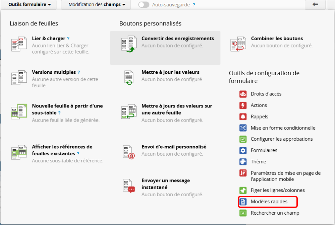
Task: Click Rechercher un champ
Action: click(x=275, y=213)
